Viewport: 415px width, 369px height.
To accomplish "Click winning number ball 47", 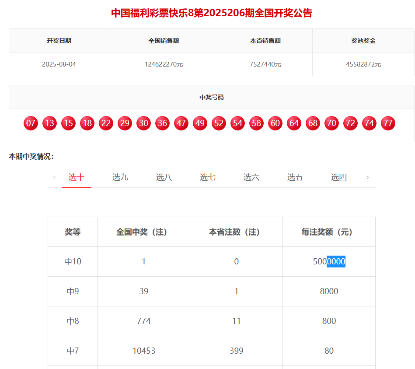I will point(181,123).
